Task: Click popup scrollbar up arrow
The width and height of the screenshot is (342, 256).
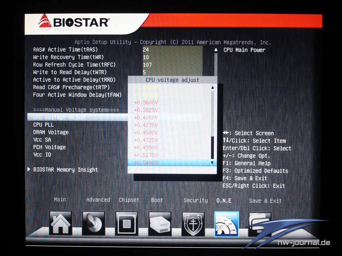Action: [x=212, y=88]
